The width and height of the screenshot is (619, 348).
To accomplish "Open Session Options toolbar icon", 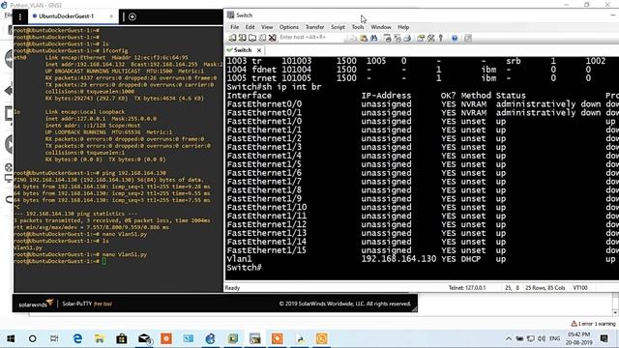I will click(421, 38).
